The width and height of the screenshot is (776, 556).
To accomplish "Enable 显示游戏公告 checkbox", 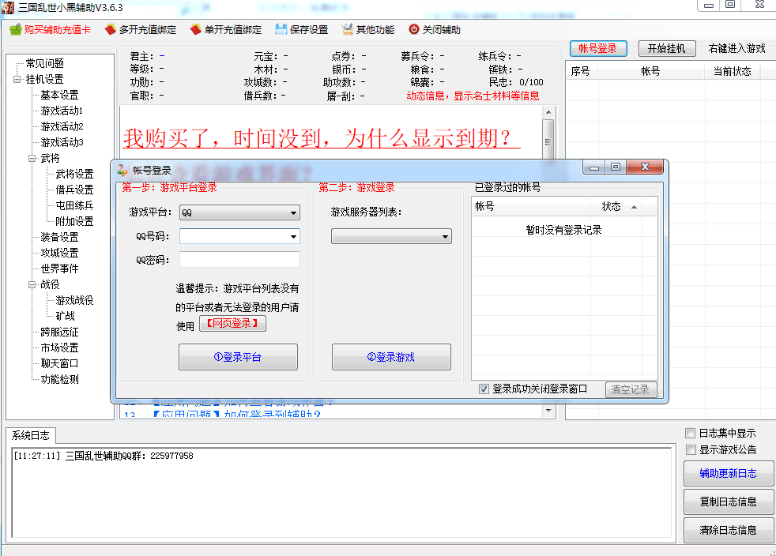I will coord(691,449).
